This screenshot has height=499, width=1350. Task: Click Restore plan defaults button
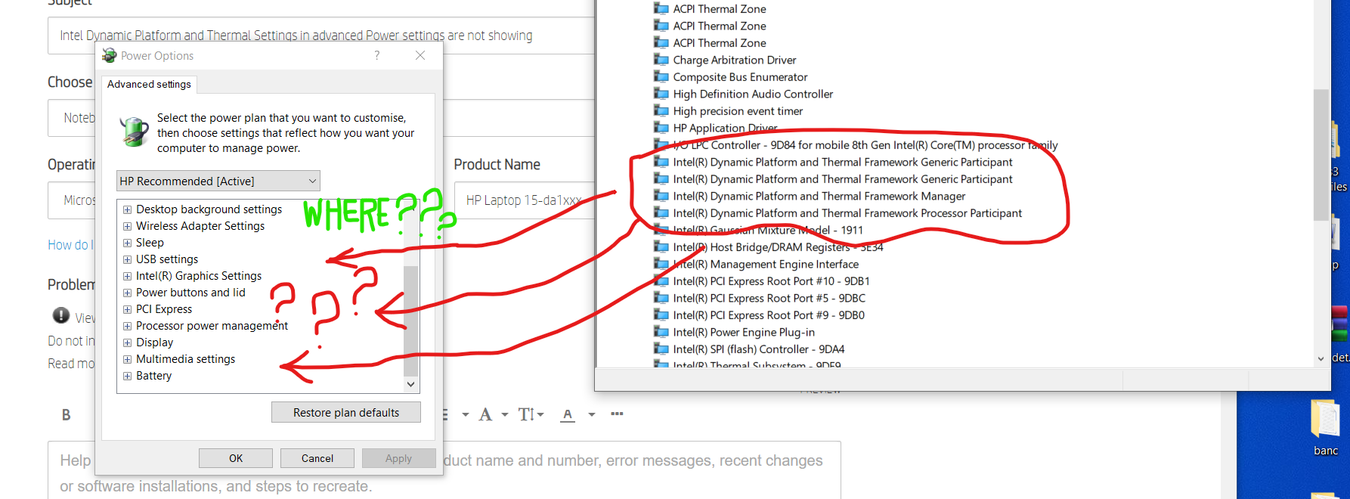345,412
